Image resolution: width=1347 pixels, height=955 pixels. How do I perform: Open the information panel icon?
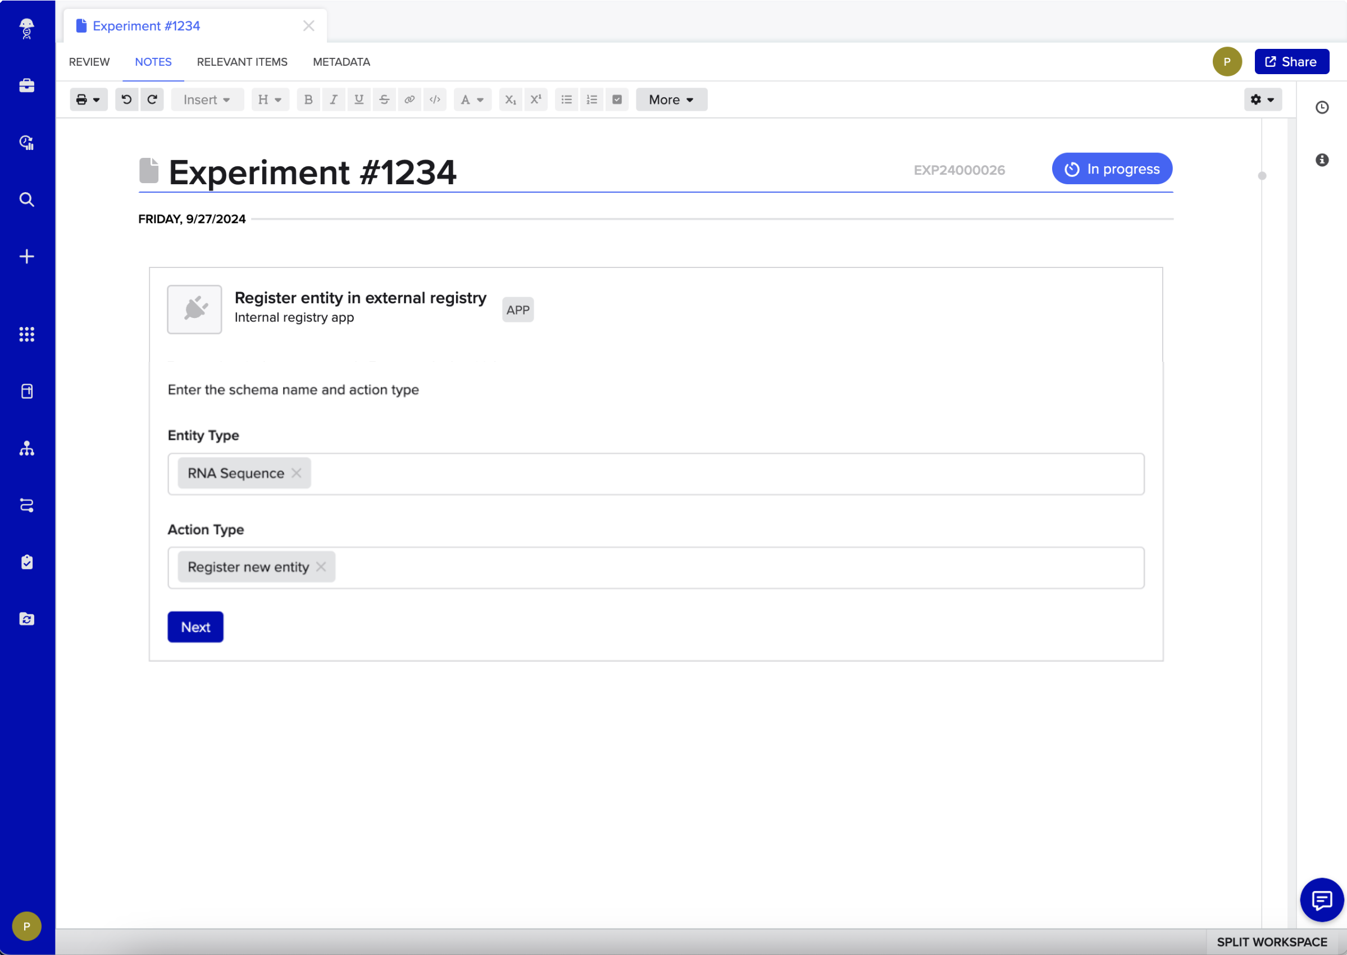(x=1322, y=160)
